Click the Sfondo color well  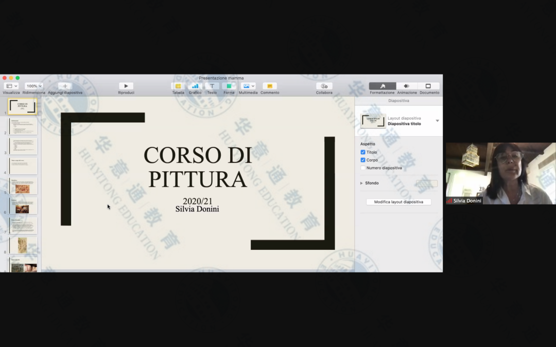coord(427,183)
